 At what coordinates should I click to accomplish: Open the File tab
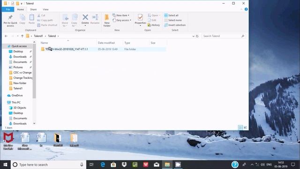point(8,9)
